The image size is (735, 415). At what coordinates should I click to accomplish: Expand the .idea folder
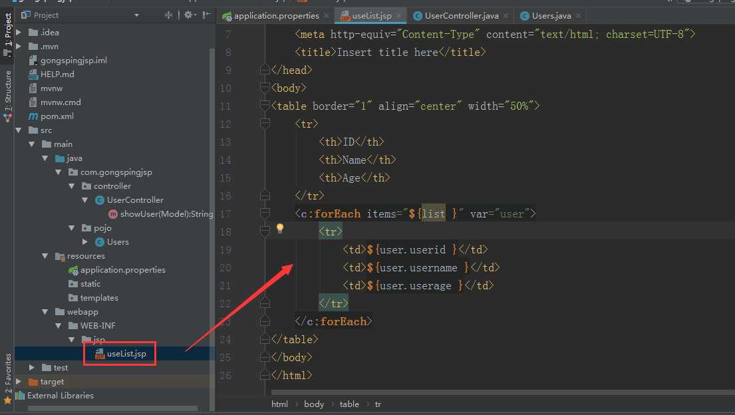(x=19, y=33)
